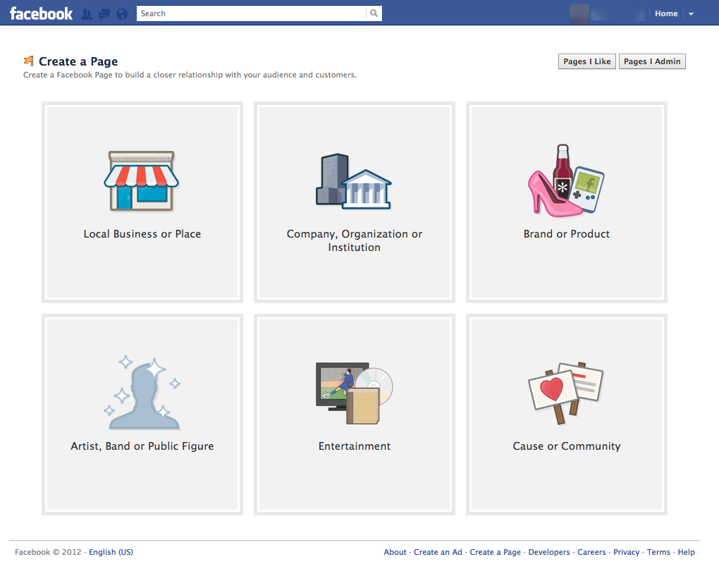Open the Create an Ad footer link
This screenshot has width=719, height=564.
[x=438, y=552]
